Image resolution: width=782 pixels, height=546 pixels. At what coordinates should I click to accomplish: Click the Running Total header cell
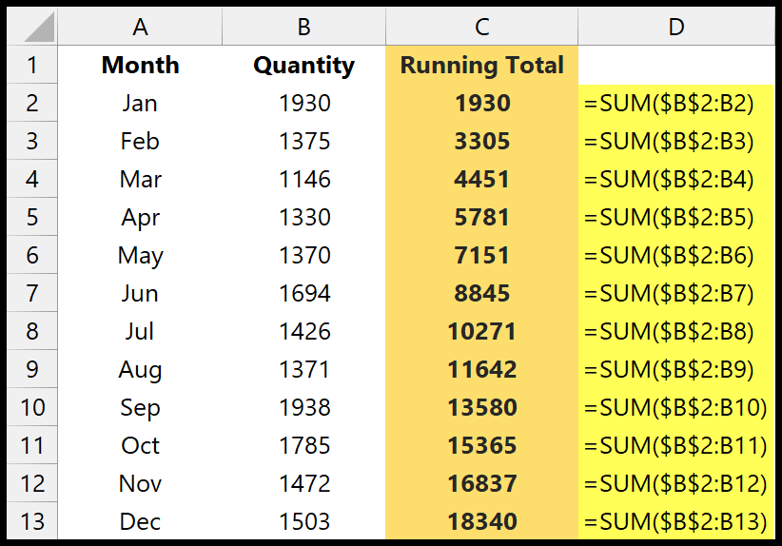point(481,65)
